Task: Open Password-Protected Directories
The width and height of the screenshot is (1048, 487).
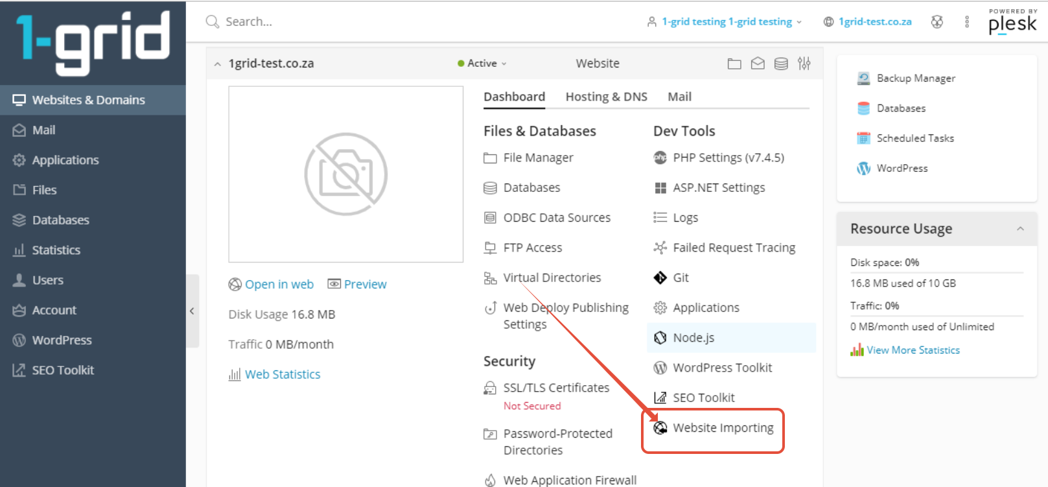Action: [557, 442]
